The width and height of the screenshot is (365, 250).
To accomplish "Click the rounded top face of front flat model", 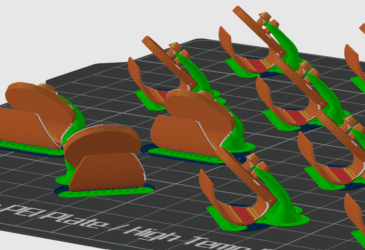I will pos(102,140).
